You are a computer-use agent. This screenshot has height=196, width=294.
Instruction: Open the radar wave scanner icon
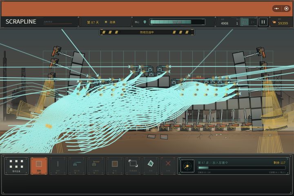click(x=187, y=166)
